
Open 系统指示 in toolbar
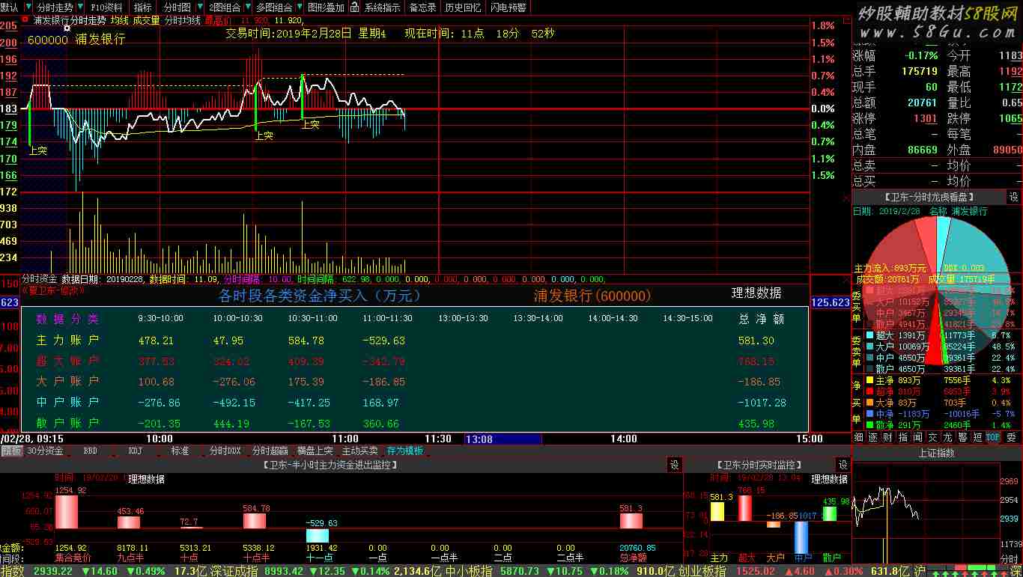(x=383, y=7)
